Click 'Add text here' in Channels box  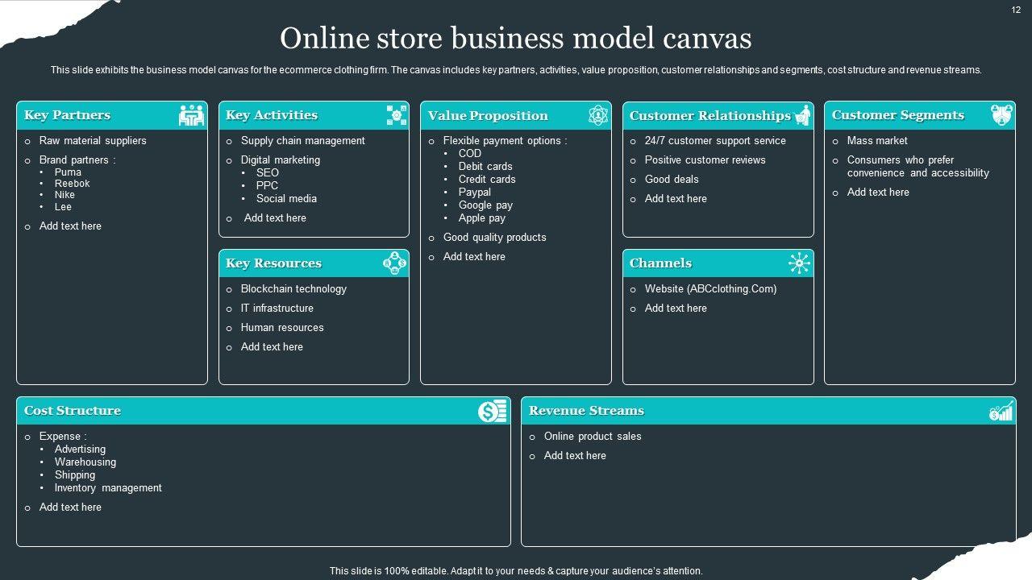(x=676, y=309)
